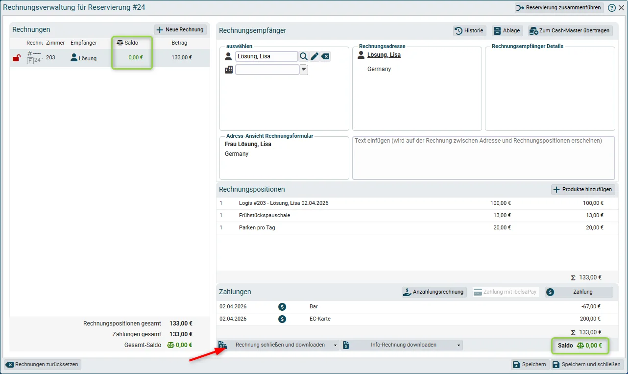628x374 pixels.
Task: Expand arrow next to Info-Rechnung downloaden
Action: (x=459, y=345)
